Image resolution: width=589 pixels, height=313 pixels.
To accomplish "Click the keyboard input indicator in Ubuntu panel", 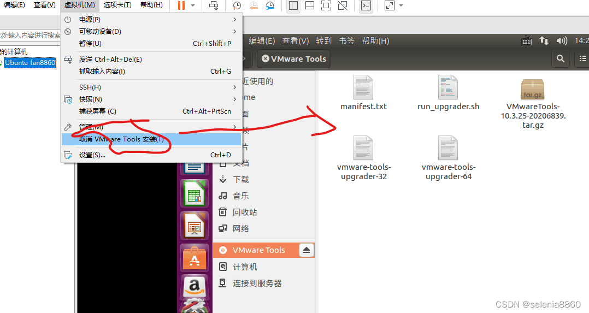I will 527,40.
